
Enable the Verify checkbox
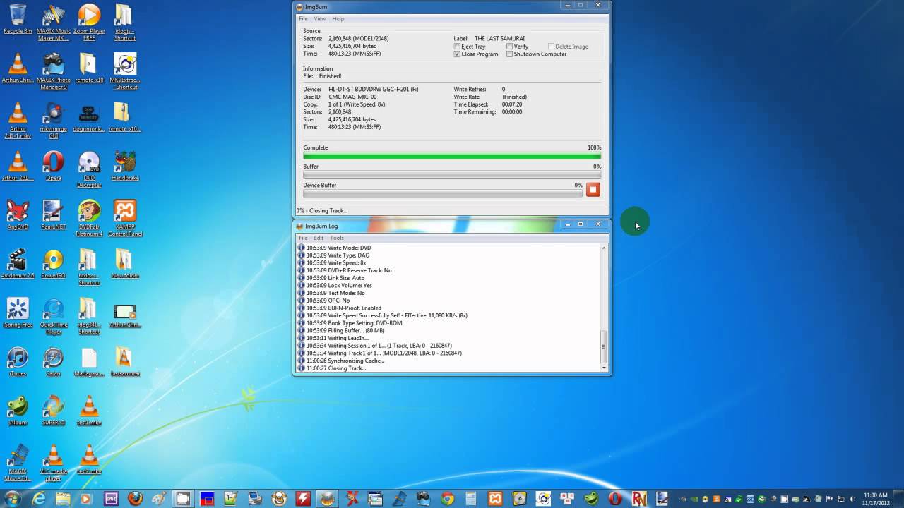[x=509, y=47]
